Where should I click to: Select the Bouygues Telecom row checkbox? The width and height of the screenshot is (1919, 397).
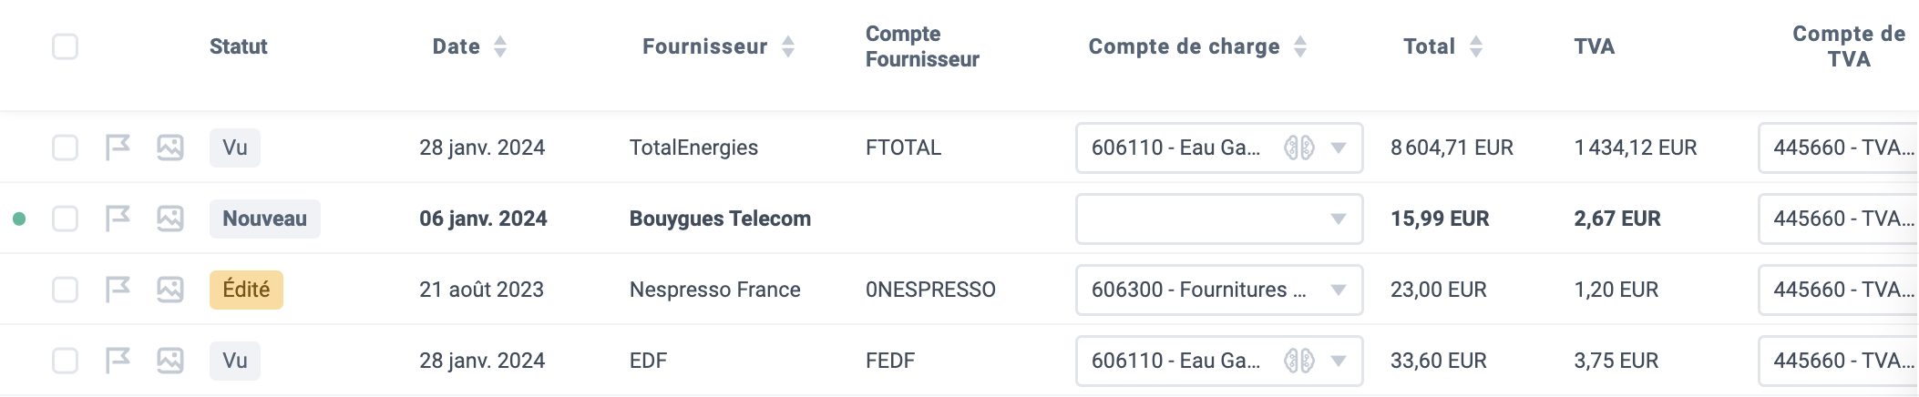point(66,219)
